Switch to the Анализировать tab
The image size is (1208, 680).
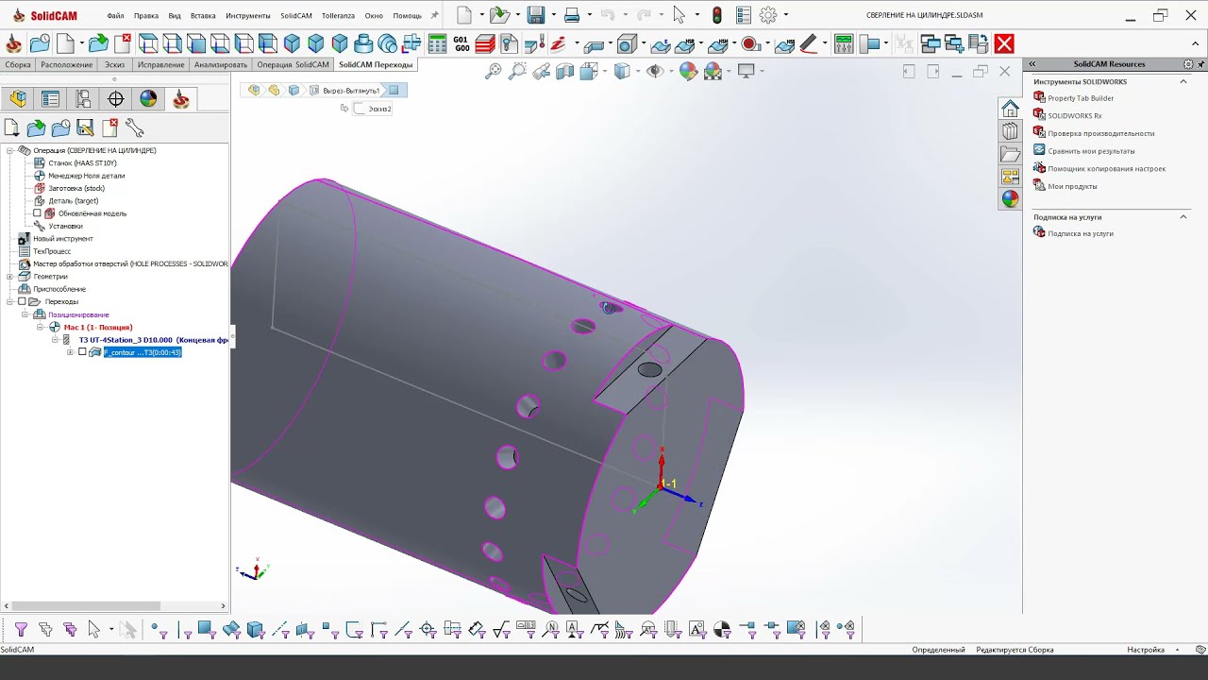(221, 64)
